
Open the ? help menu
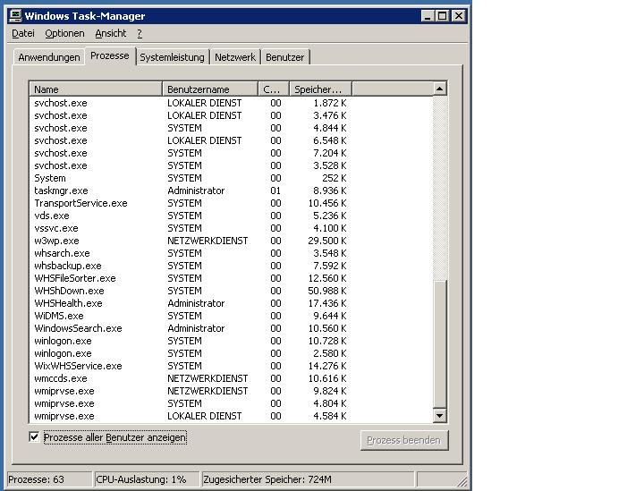pos(140,33)
